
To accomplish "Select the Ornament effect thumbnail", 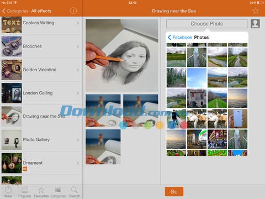I will pyautogui.click(x=12, y=163).
